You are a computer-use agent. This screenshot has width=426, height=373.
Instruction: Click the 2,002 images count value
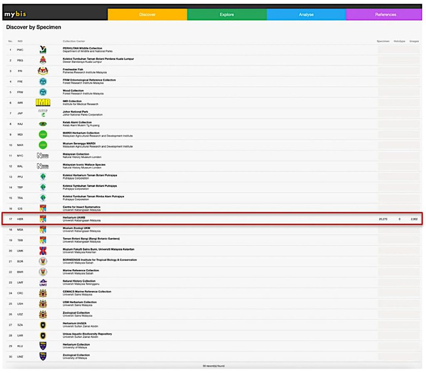click(414, 219)
